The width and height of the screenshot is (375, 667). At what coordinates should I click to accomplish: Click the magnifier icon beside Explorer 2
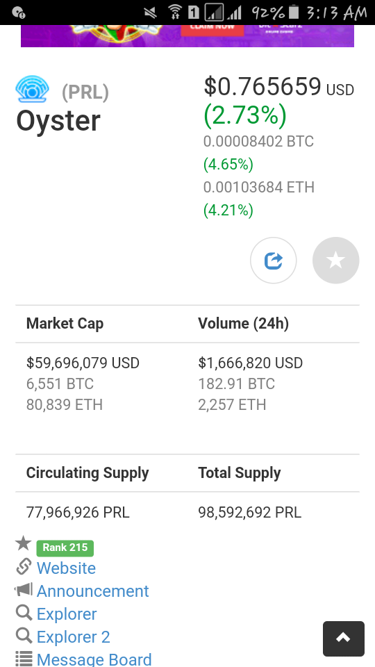pyautogui.click(x=24, y=636)
